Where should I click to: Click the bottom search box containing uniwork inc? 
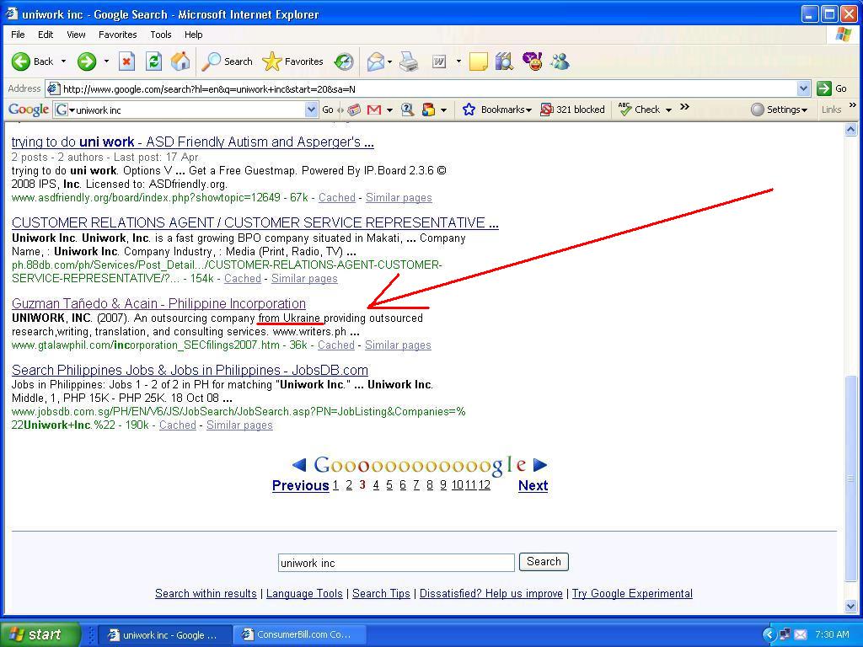pyautogui.click(x=396, y=563)
